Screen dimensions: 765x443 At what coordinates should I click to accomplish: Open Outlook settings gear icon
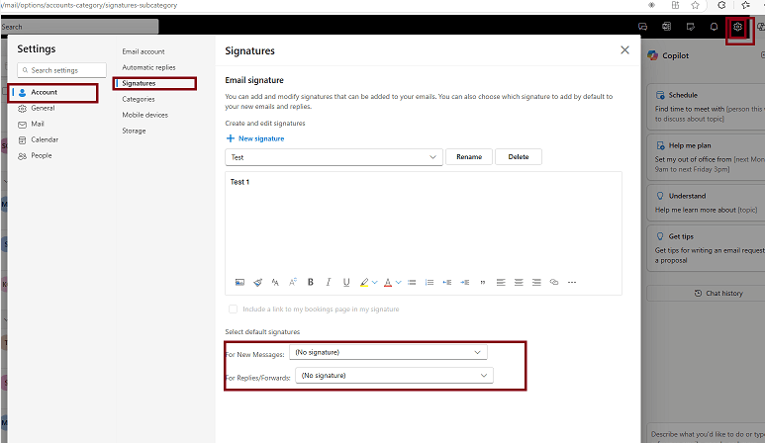coord(737,27)
